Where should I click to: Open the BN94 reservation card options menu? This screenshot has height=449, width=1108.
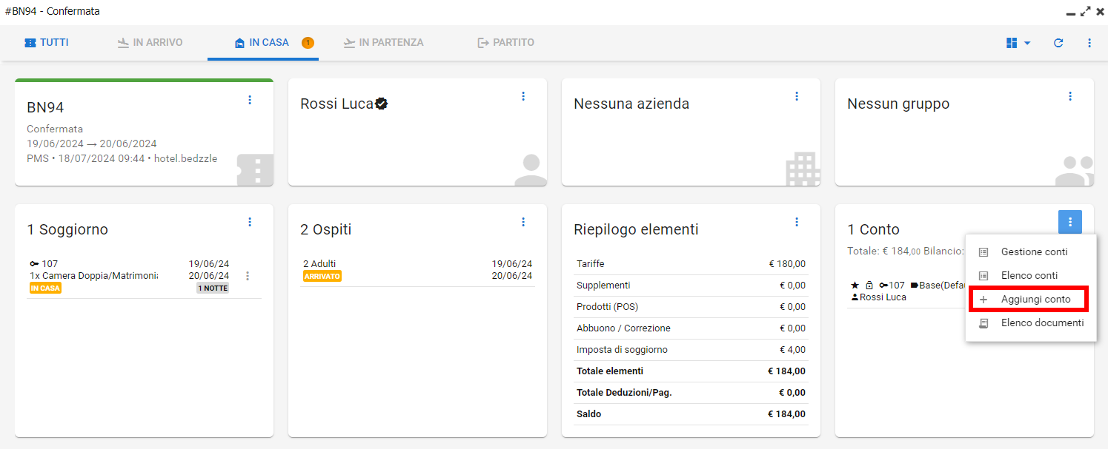tap(250, 100)
